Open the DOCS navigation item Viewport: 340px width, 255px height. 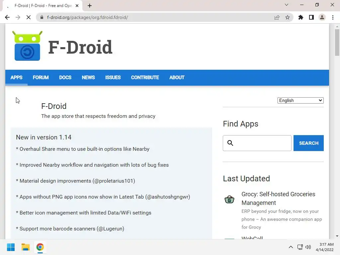(65, 77)
